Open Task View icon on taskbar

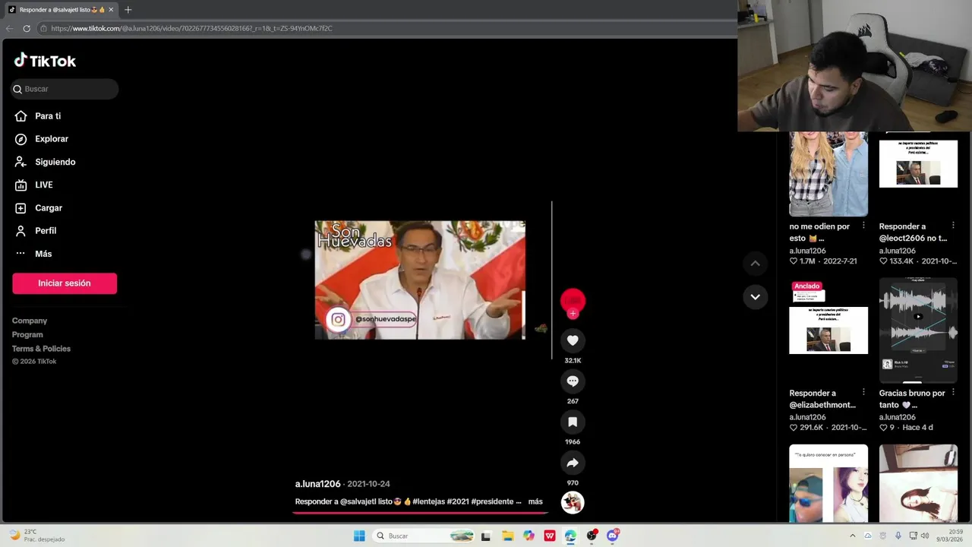click(486, 536)
